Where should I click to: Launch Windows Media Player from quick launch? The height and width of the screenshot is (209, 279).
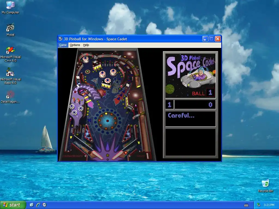[44, 205]
